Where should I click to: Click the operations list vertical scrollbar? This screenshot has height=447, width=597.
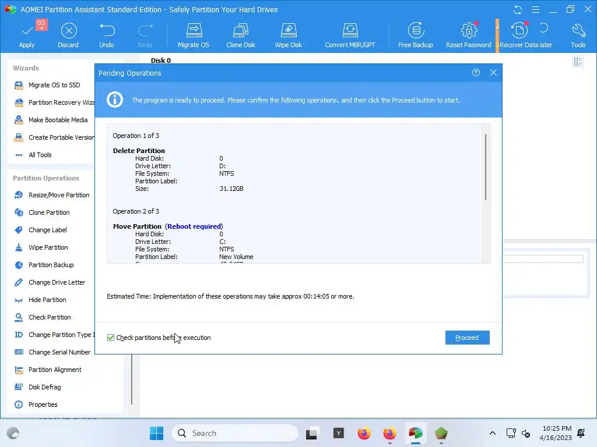[x=486, y=167]
